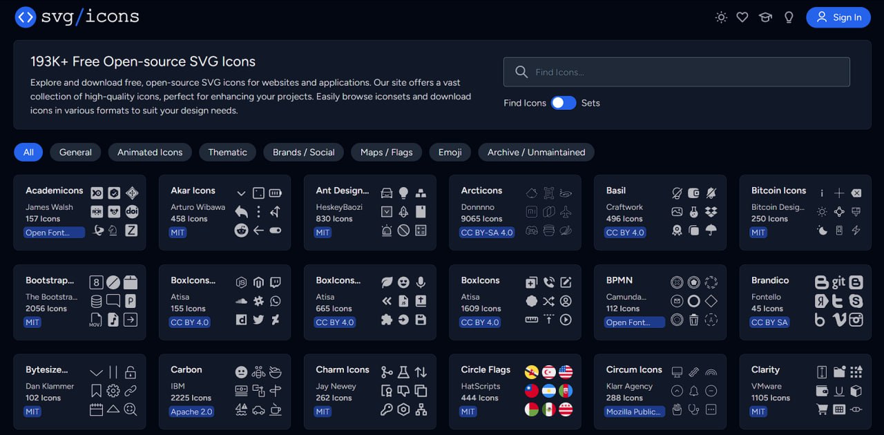Choose the car icon in the Ant Design card
Image resolution: width=884 pixels, height=435 pixels.
(387, 193)
